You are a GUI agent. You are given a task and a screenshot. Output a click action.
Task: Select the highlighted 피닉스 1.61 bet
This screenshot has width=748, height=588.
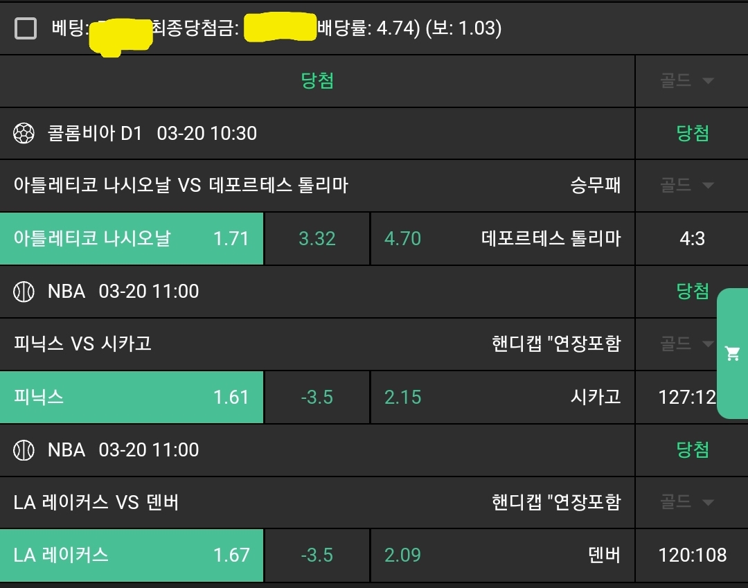click(132, 397)
